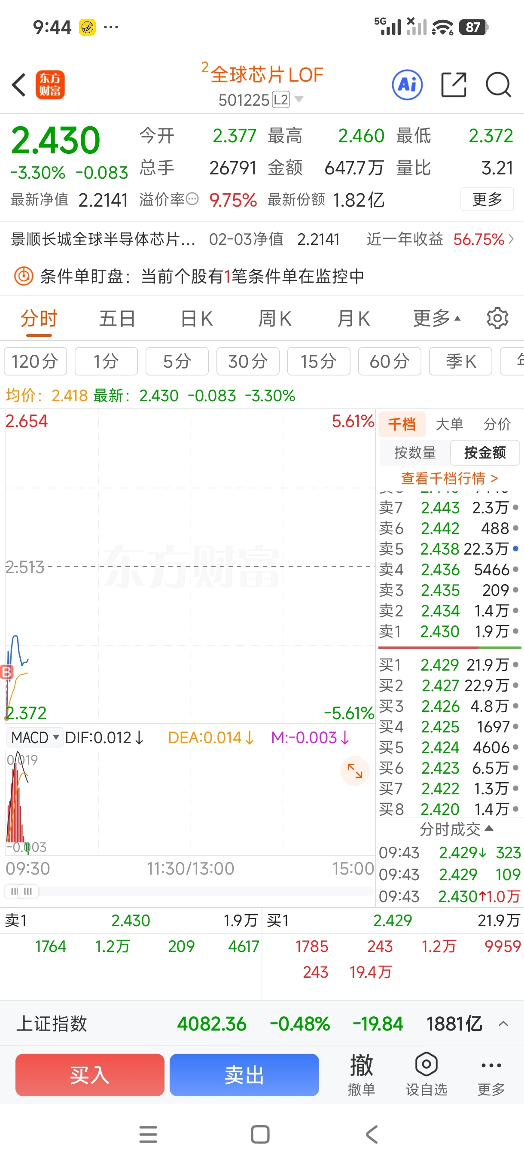Tap the dot beside 买1 row
This screenshot has height=1165, width=524.
click(515, 665)
